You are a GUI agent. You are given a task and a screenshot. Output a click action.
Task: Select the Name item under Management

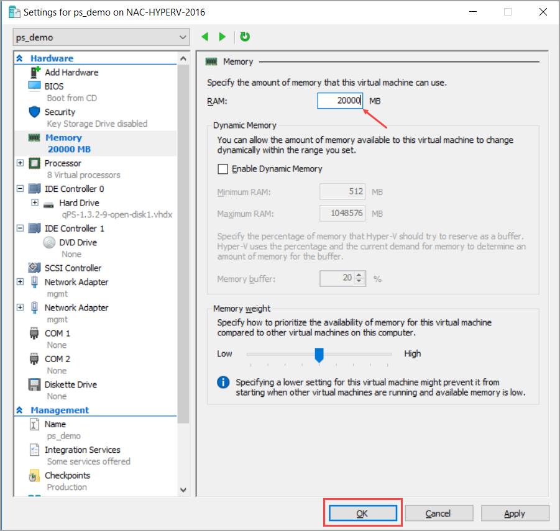coord(55,424)
